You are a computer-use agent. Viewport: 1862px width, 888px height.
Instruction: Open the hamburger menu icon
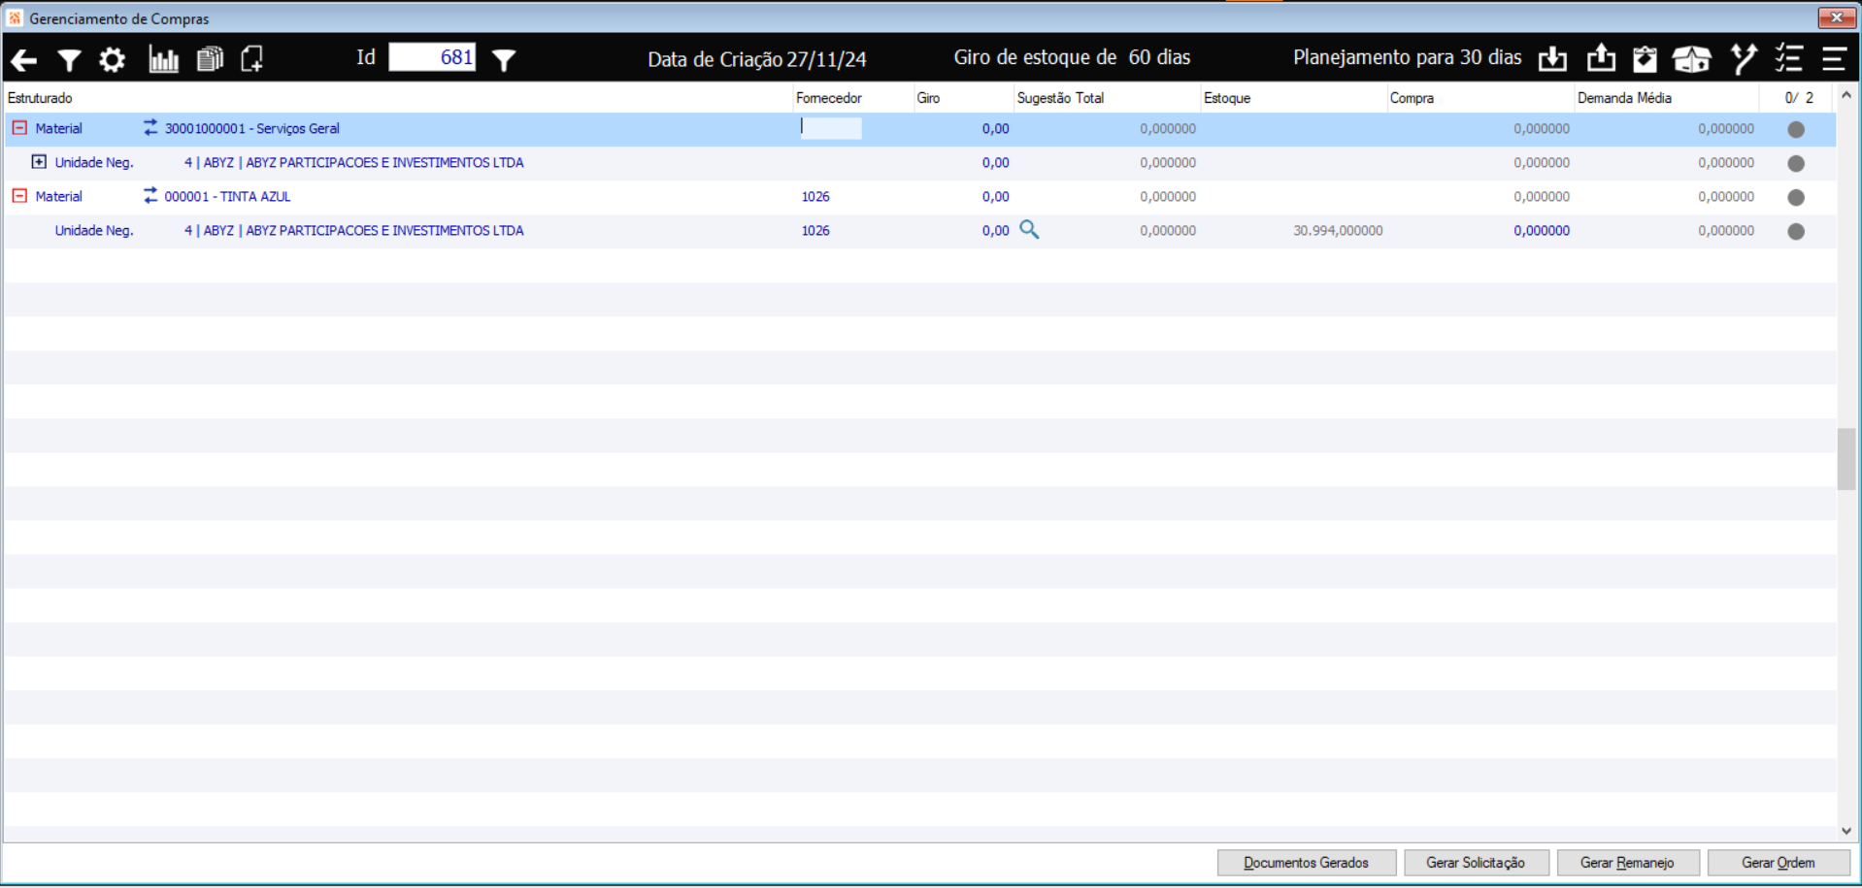(x=1833, y=59)
